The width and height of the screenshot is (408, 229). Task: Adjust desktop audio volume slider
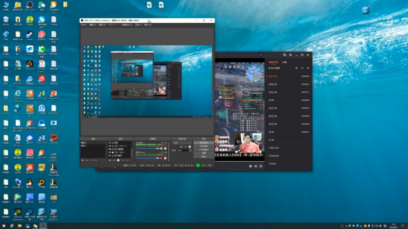(147, 149)
